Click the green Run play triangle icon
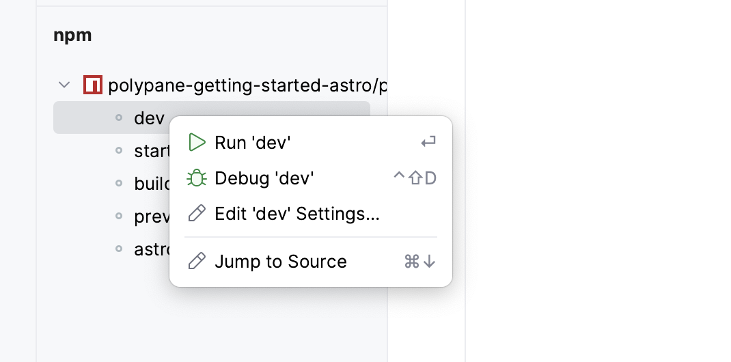 [197, 142]
